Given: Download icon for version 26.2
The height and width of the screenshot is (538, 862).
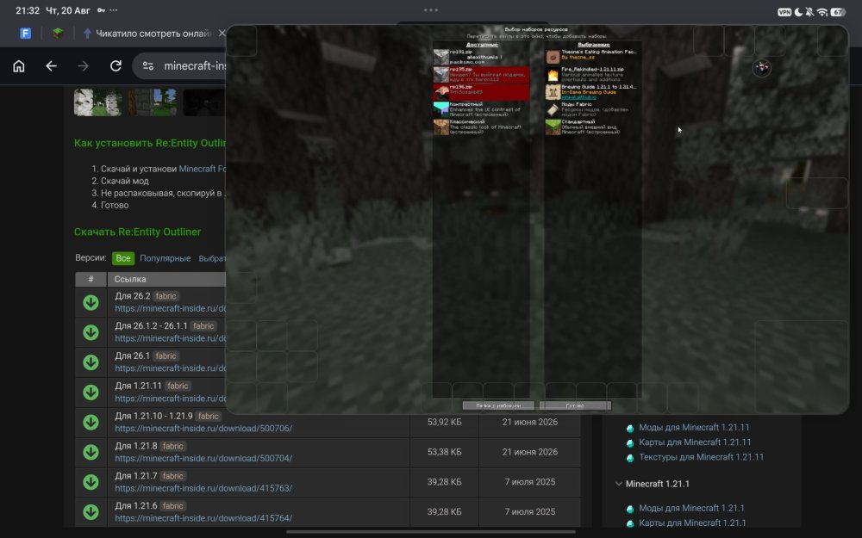Looking at the screenshot, I should 91,302.
